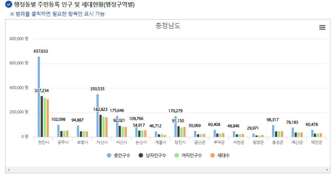Click the blue 총인구수 legend circle
The width and height of the screenshot is (336, 177).
click(x=109, y=155)
